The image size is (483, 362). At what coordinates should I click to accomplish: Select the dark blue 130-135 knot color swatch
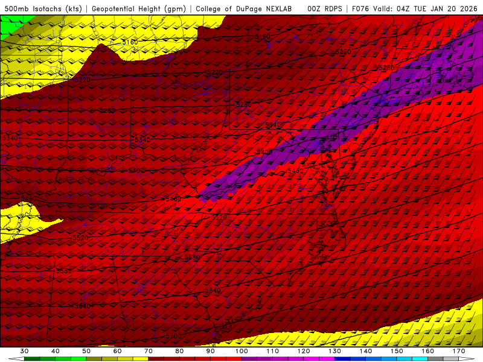coord(342,359)
